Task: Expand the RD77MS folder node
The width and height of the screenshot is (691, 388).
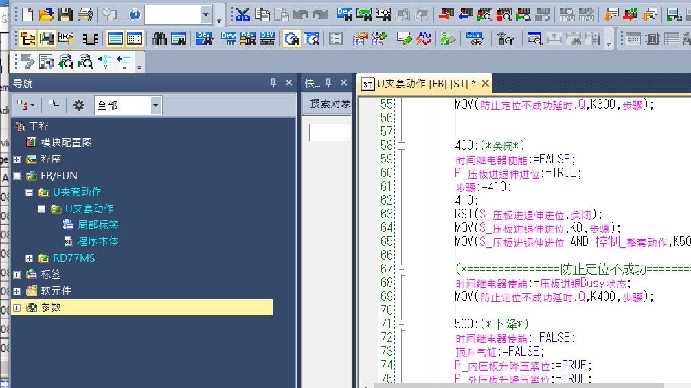Action: coord(29,258)
